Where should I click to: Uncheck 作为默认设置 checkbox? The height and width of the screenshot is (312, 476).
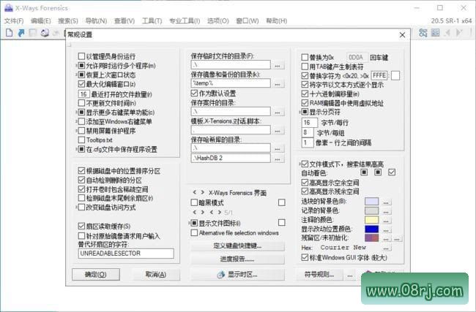pos(194,93)
